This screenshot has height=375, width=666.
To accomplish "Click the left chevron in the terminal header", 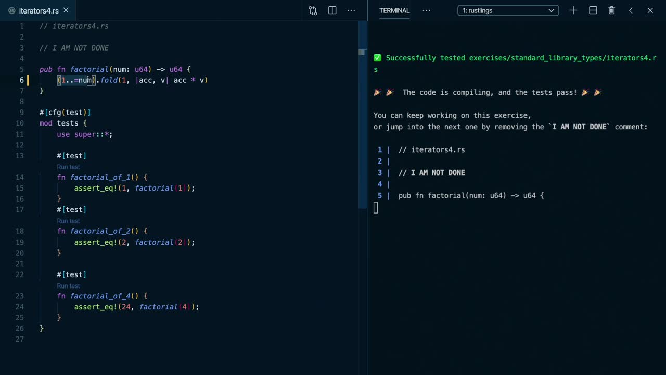I will (x=631, y=10).
